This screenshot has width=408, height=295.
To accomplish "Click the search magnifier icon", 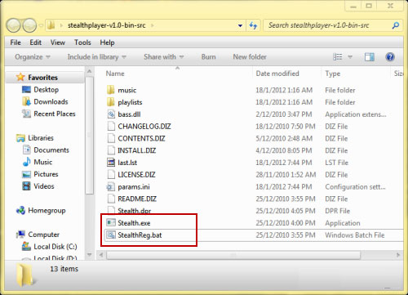I will coord(396,25).
